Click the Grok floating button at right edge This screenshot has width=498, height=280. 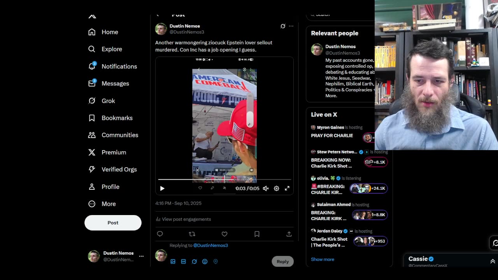[x=494, y=243]
